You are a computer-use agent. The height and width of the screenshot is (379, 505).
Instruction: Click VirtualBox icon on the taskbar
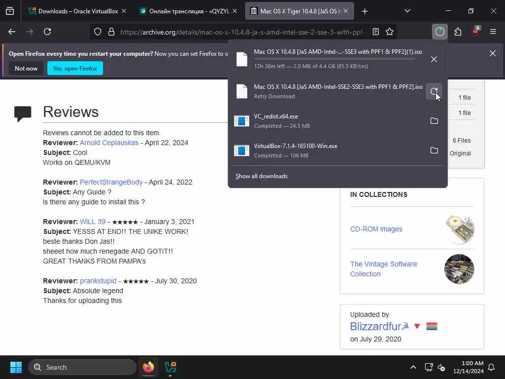coord(170,367)
